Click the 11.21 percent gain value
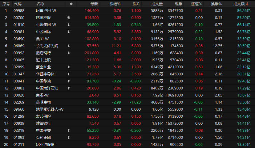The height and width of the screenshot is (148, 255). (116, 46)
